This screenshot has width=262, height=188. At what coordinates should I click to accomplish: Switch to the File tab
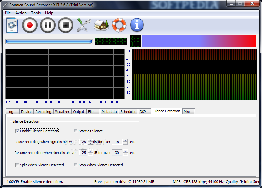[93, 112]
